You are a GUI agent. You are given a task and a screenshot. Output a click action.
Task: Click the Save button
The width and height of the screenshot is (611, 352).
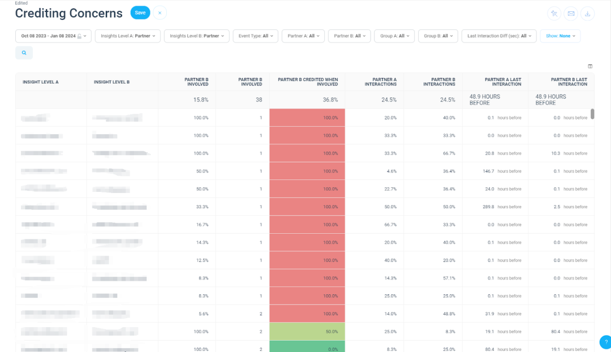[x=140, y=12]
